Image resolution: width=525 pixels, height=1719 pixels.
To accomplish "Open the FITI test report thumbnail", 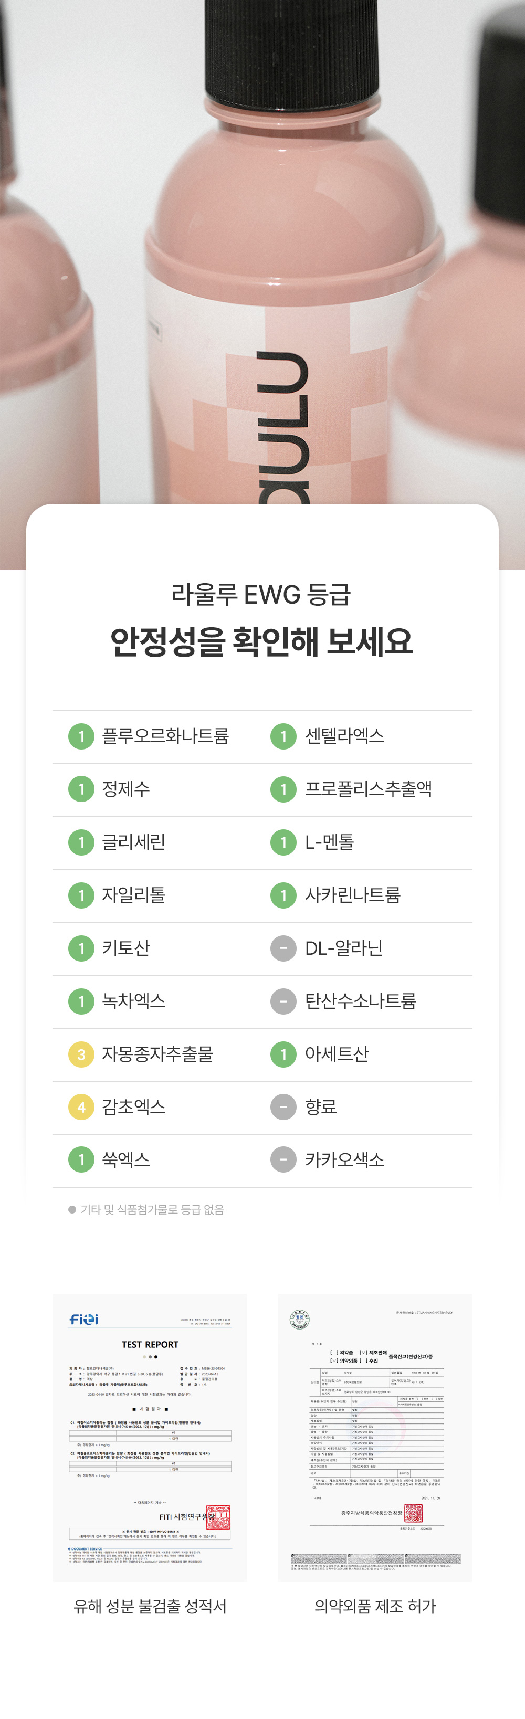I will pos(150,1437).
